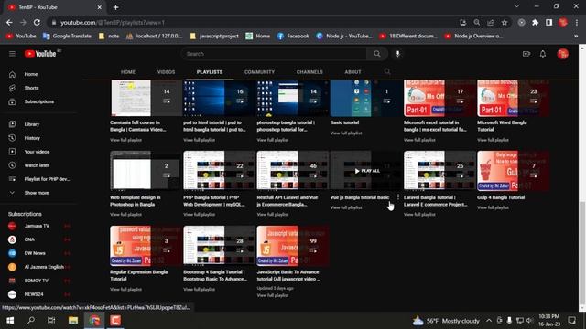
Task: Open Chrome side panel icon
Action: (548, 23)
